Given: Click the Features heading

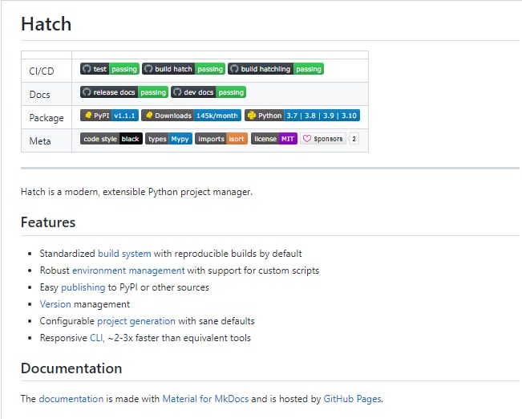Looking at the screenshot, I should 48,222.
